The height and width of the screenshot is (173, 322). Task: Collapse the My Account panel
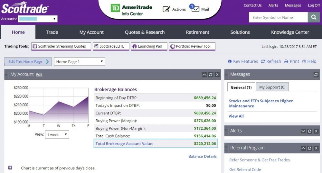[204, 75]
